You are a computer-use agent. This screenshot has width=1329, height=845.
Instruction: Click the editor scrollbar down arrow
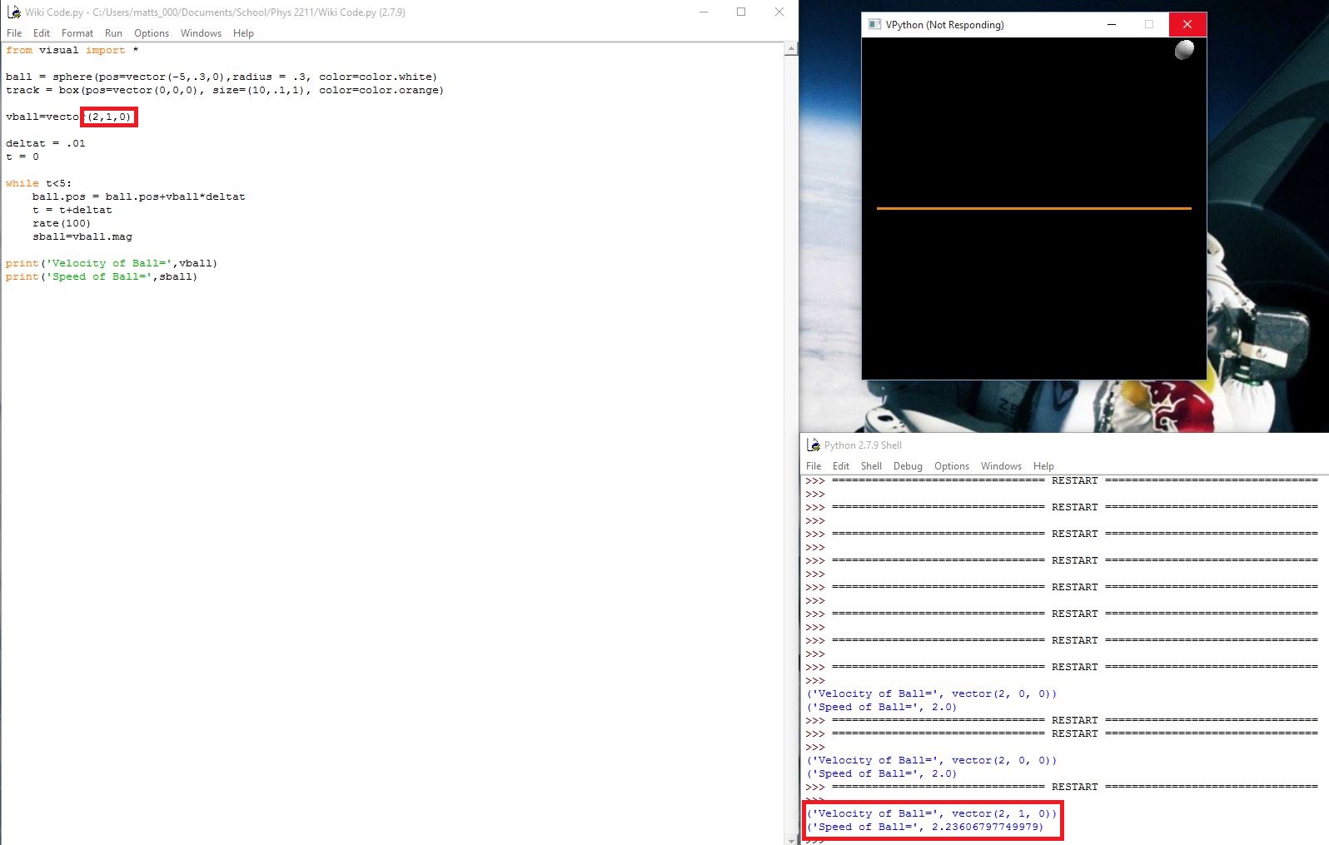point(791,839)
